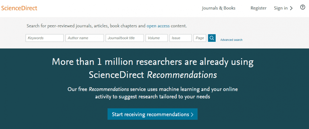Click the ScienceDirect logo
Viewport: 309px width, 129px height.
pyautogui.click(x=19, y=8)
